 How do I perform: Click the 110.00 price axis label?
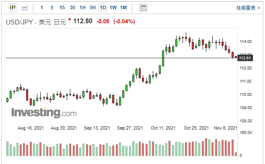coord(246,94)
